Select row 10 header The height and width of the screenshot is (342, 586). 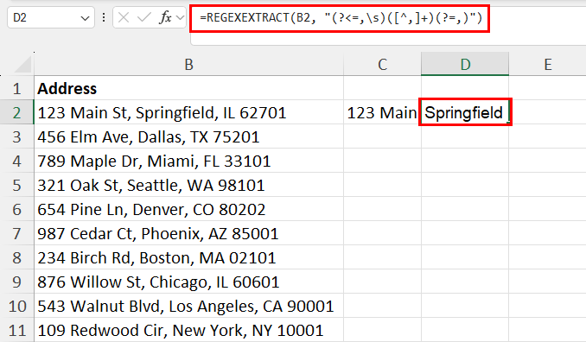click(x=16, y=306)
